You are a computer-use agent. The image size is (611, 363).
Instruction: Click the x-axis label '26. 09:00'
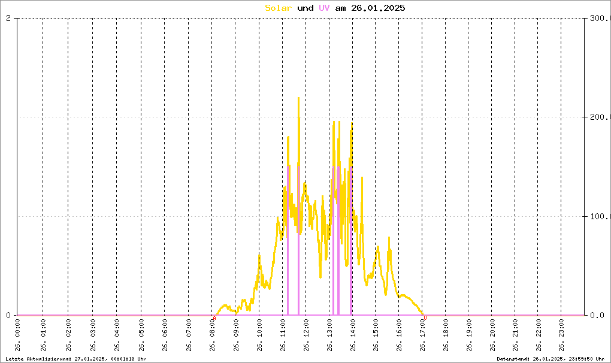coord(236,335)
